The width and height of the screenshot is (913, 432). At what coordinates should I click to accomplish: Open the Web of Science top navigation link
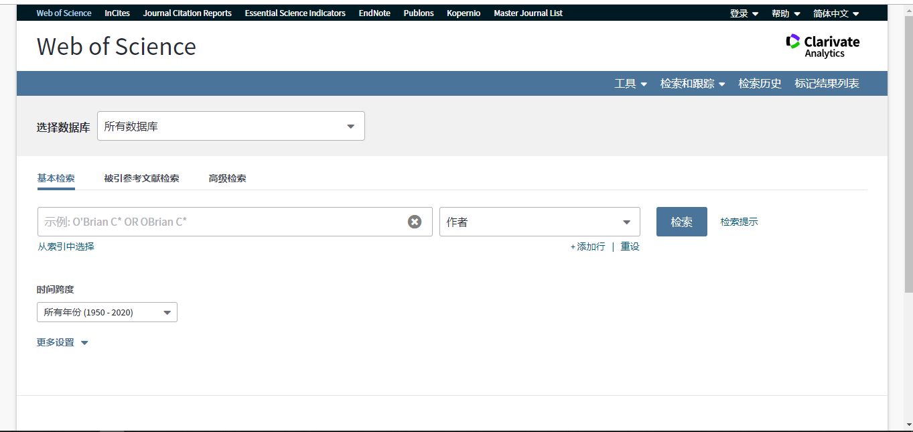pos(64,13)
